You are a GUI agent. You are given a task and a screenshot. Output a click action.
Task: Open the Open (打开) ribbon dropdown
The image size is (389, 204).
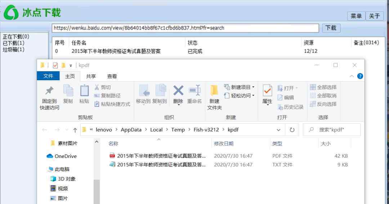point(287,88)
